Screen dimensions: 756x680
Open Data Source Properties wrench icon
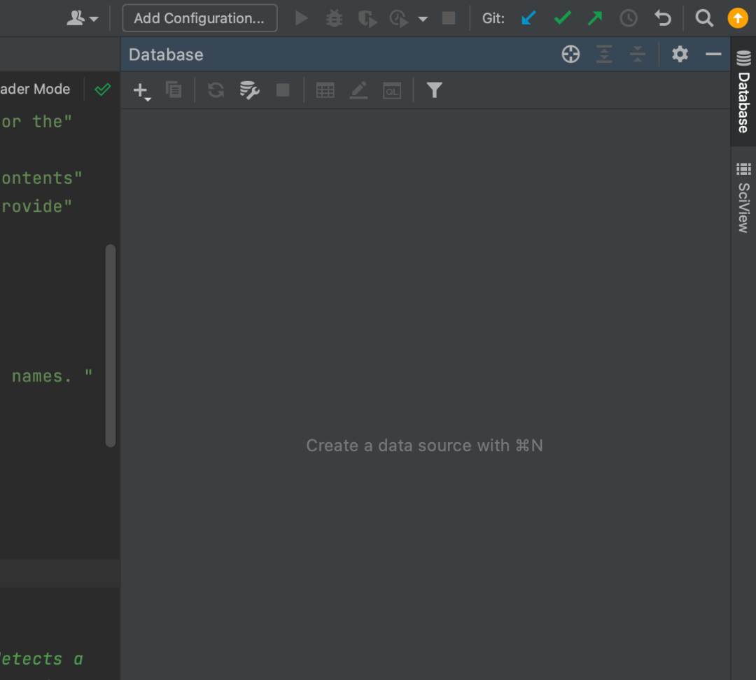click(249, 90)
